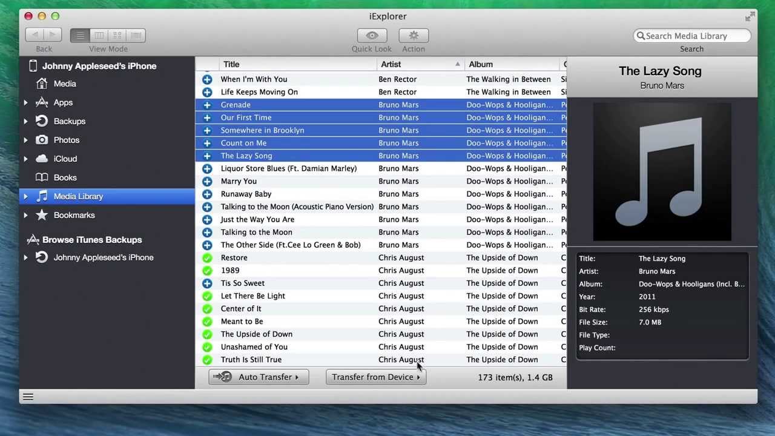
Task: Click plus icon beside Liquor Store Blues
Action: (207, 168)
